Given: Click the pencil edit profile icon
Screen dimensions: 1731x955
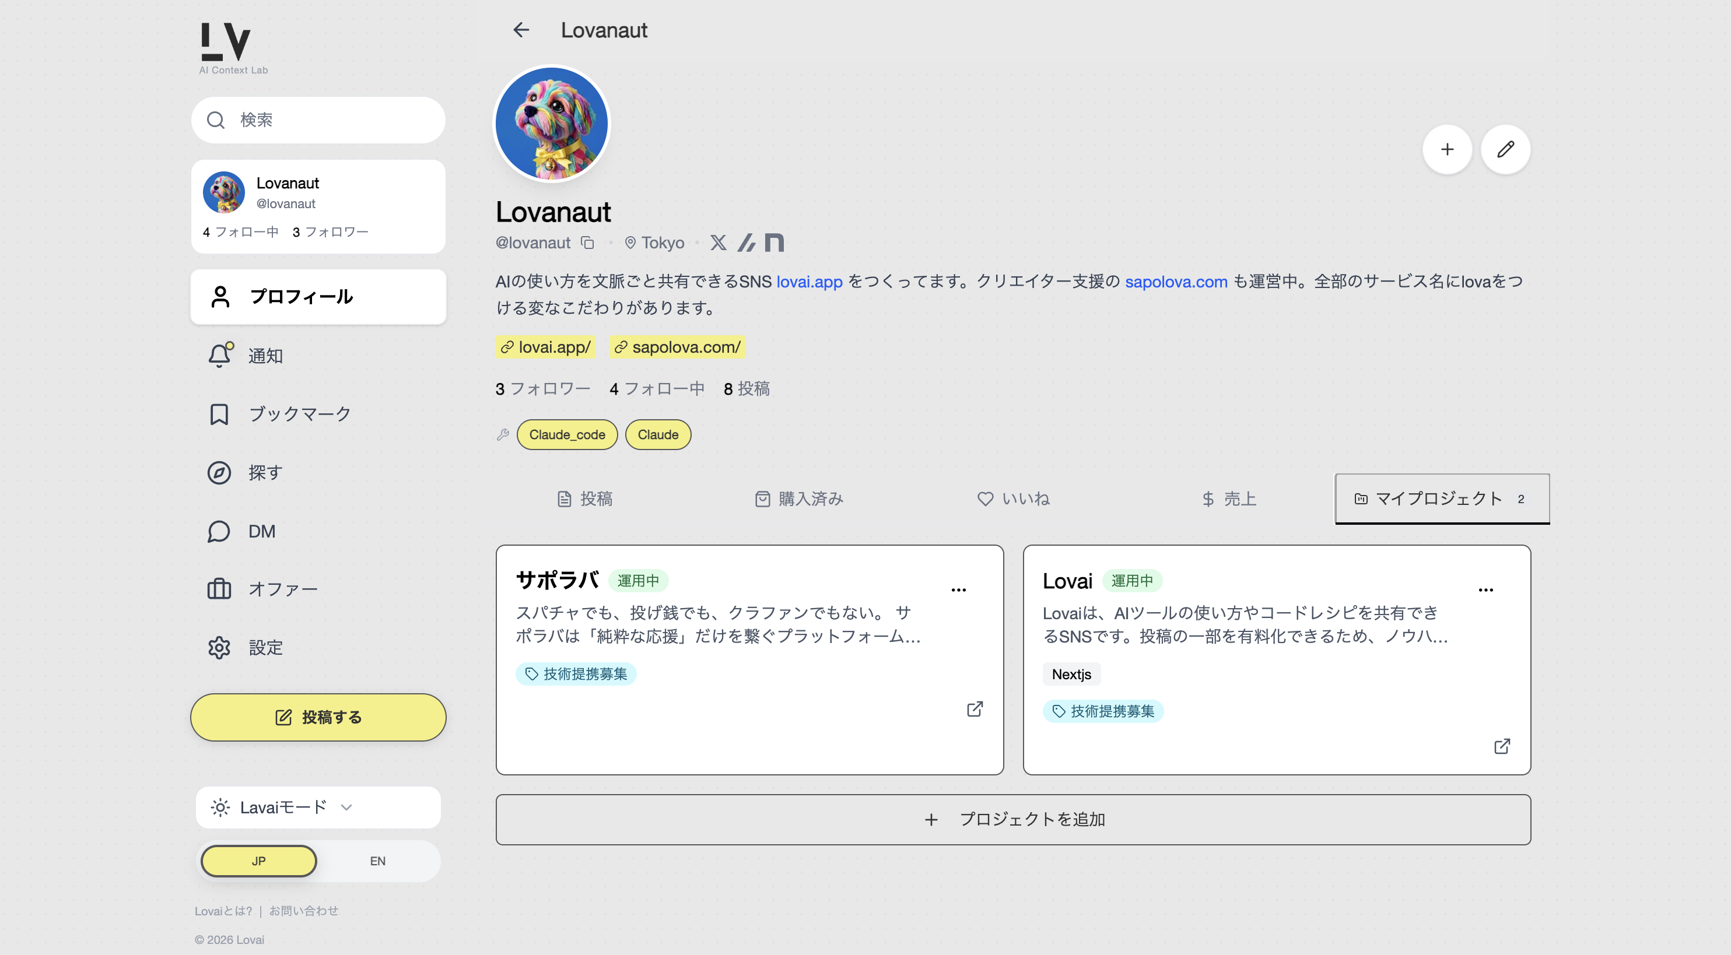Looking at the screenshot, I should click(1505, 149).
